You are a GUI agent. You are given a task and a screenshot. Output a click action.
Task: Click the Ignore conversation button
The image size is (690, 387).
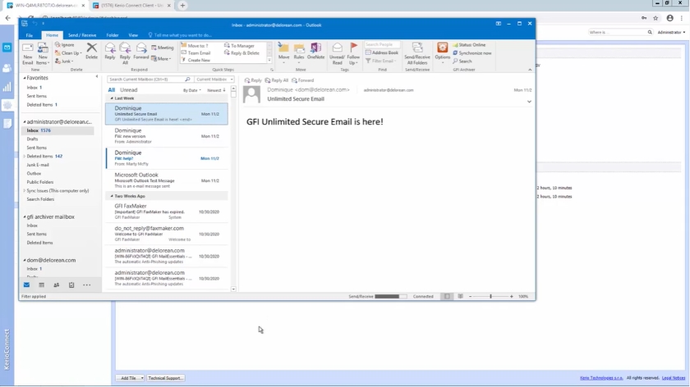tap(65, 45)
